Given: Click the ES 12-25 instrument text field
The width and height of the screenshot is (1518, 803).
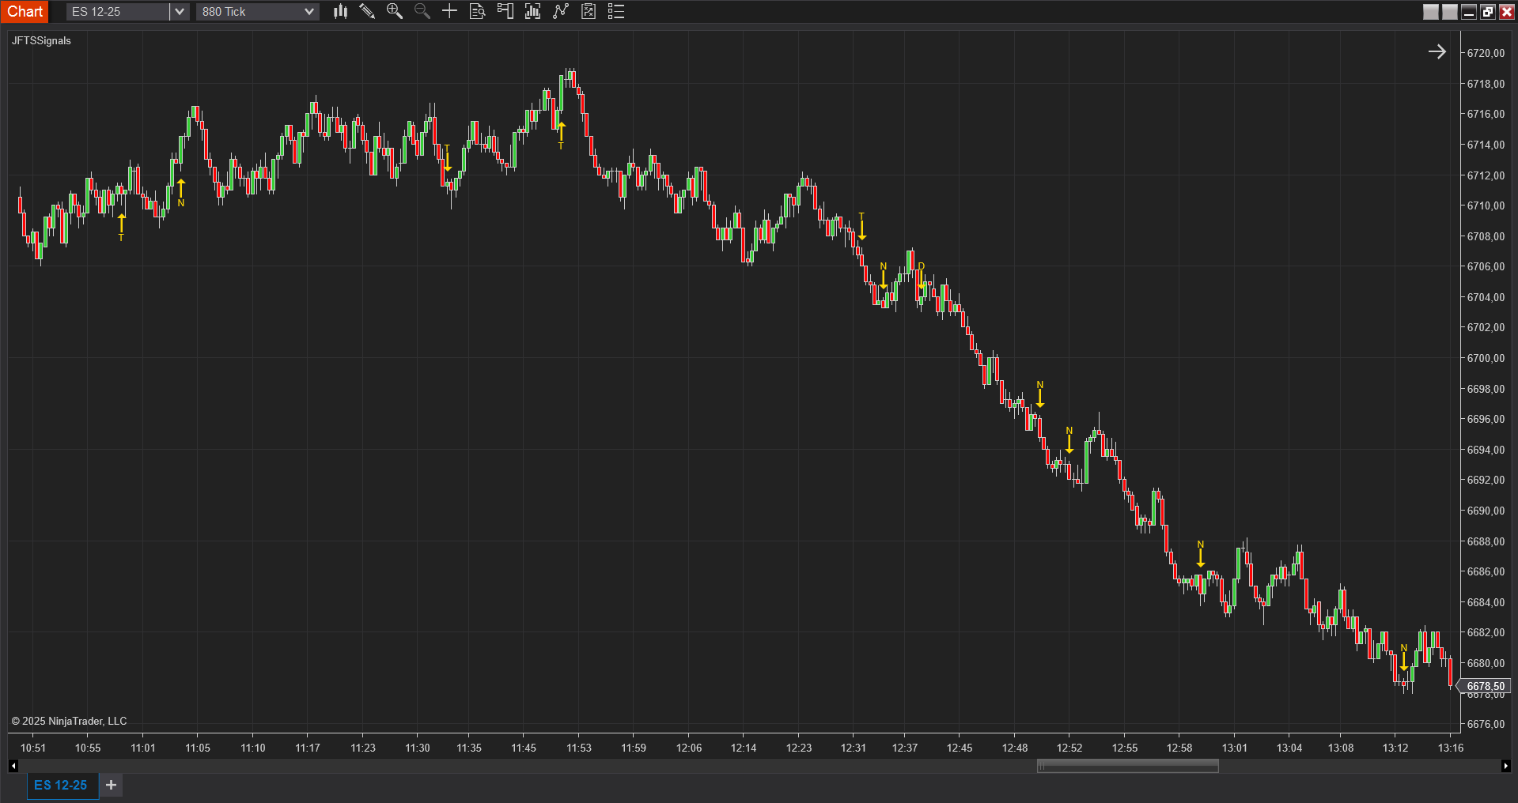Looking at the screenshot, I should pyautogui.click(x=117, y=12).
